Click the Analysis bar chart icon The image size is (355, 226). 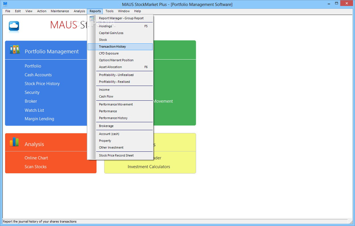[14, 142]
